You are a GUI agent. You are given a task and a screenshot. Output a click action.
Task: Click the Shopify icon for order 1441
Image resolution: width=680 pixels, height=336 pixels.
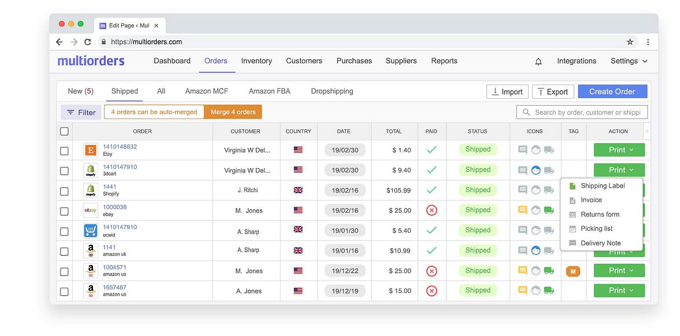[x=90, y=190]
